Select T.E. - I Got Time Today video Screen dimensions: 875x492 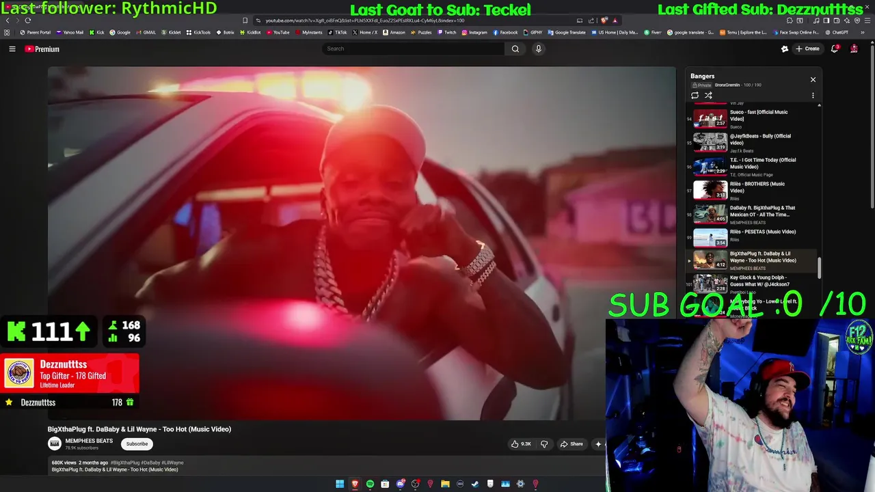coord(751,166)
